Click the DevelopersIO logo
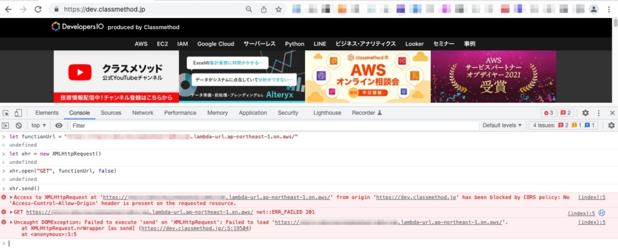 [77, 27]
